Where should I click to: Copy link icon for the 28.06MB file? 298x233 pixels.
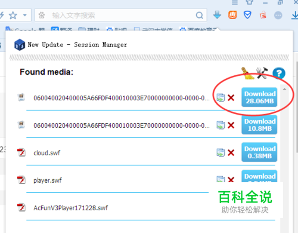[221, 97]
